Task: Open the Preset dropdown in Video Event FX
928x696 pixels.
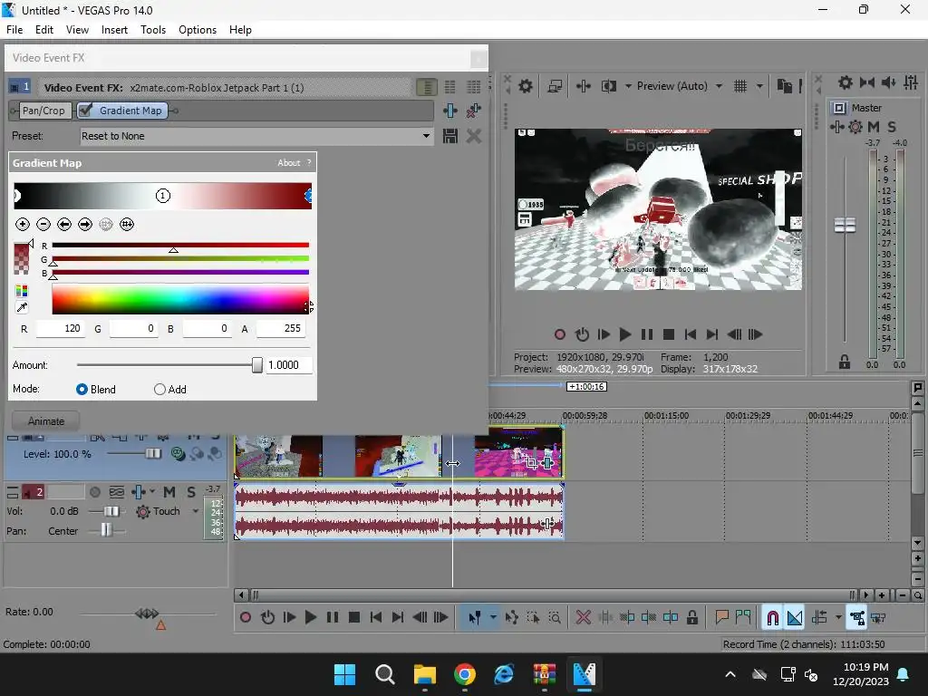Action: 426,136
